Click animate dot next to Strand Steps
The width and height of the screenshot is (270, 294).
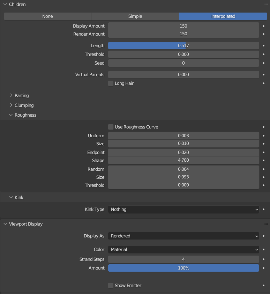tap(263, 259)
